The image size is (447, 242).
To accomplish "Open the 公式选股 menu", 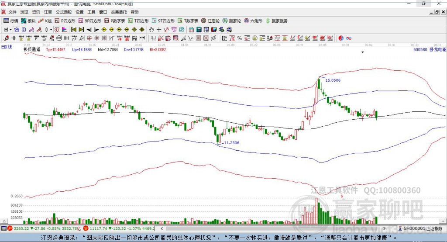I will point(64,12).
